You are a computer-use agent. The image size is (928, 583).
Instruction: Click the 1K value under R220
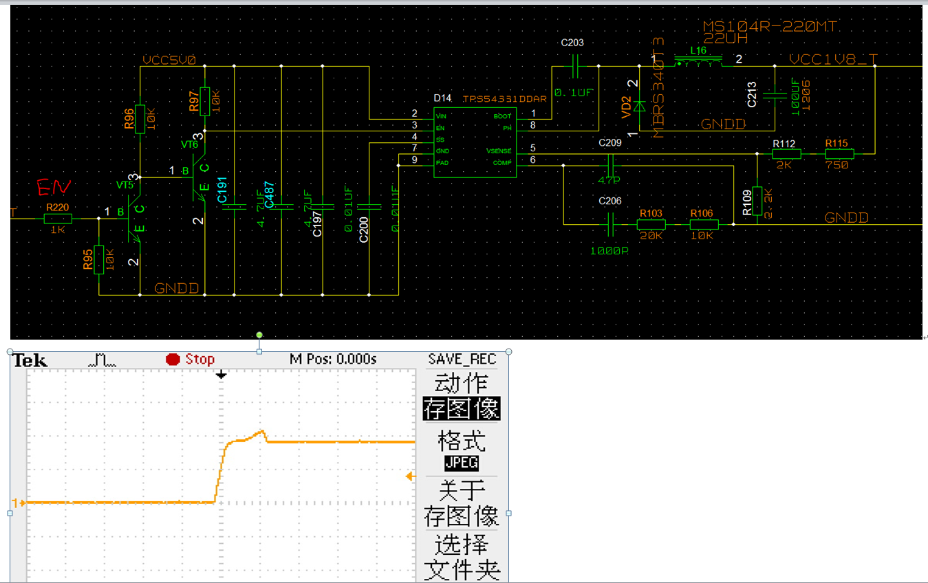pyautogui.click(x=58, y=230)
